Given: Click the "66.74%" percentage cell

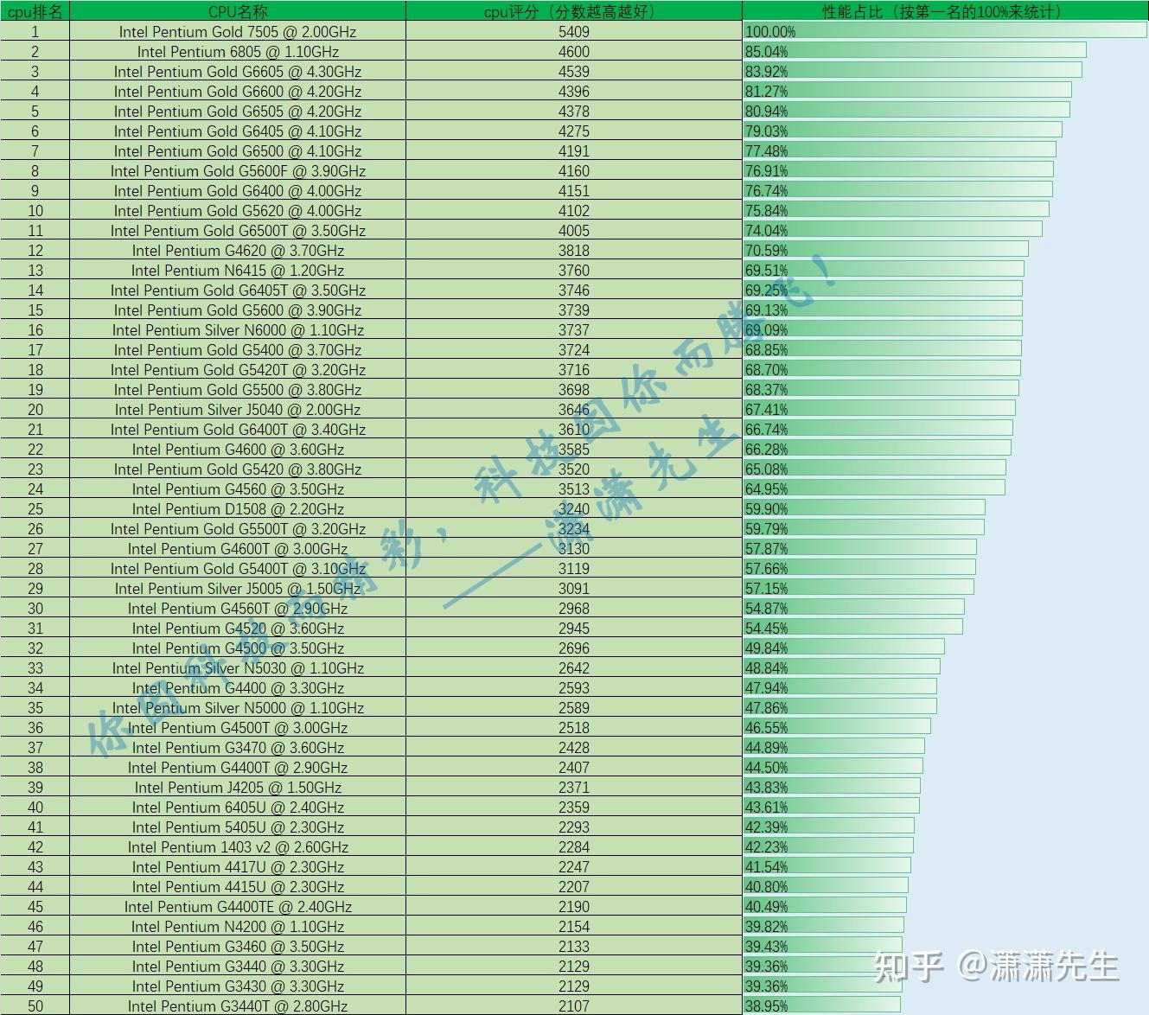Looking at the screenshot, I should [x=946, y=429].
